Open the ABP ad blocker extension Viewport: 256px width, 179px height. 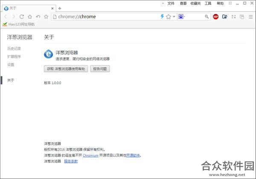click(x=215, y=17)
